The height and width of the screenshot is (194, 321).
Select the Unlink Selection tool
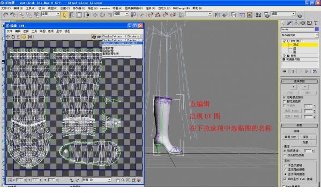28,14
